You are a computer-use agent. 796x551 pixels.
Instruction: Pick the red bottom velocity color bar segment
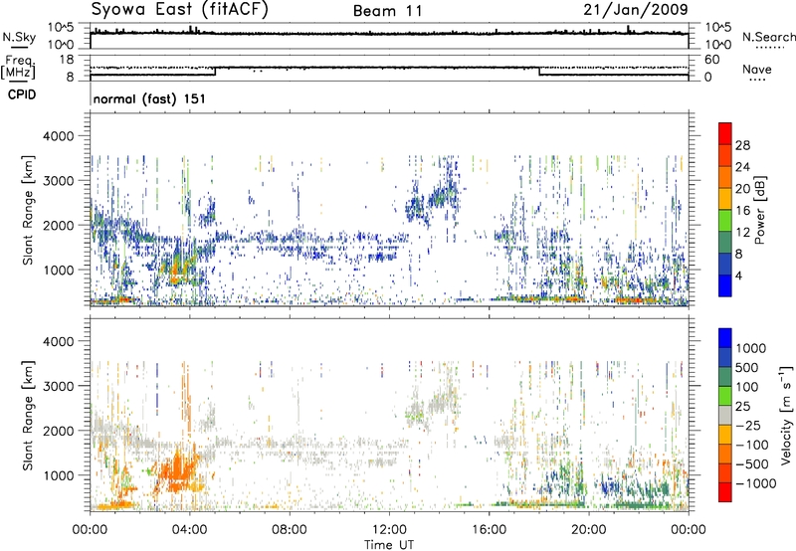[725, 492]
